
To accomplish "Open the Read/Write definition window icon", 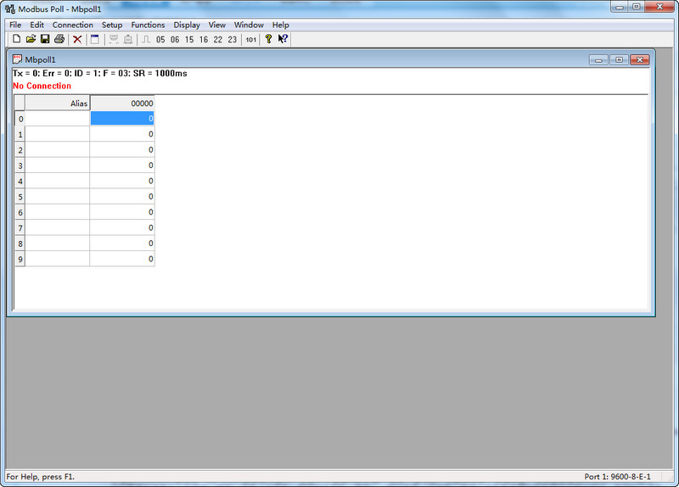I will tap(95, 39).
